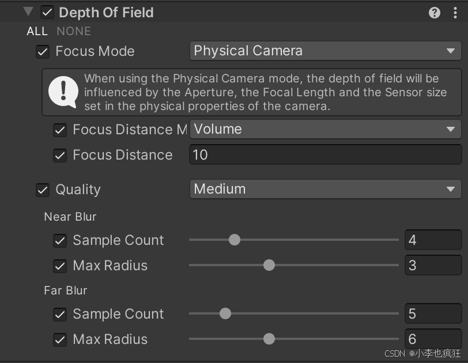Click the Focus Distance Mode dropdown arrow
Viewport: 468px width, 363px height.
[450, 129]
